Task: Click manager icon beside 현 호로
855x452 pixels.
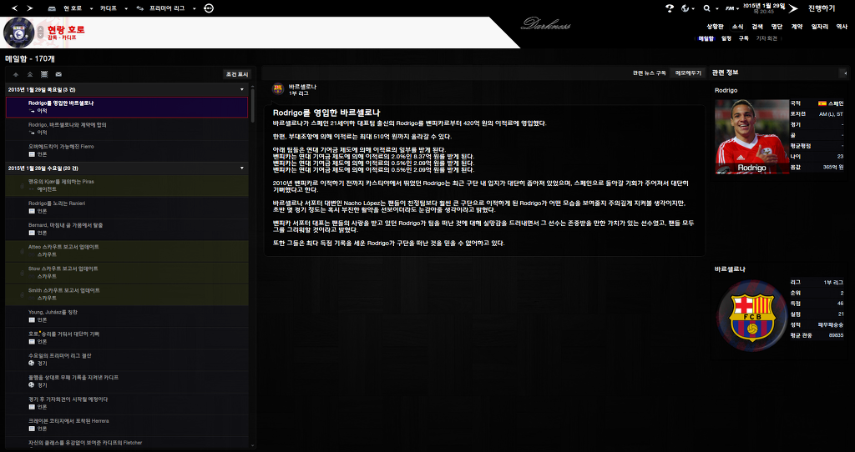Action: 53,8
